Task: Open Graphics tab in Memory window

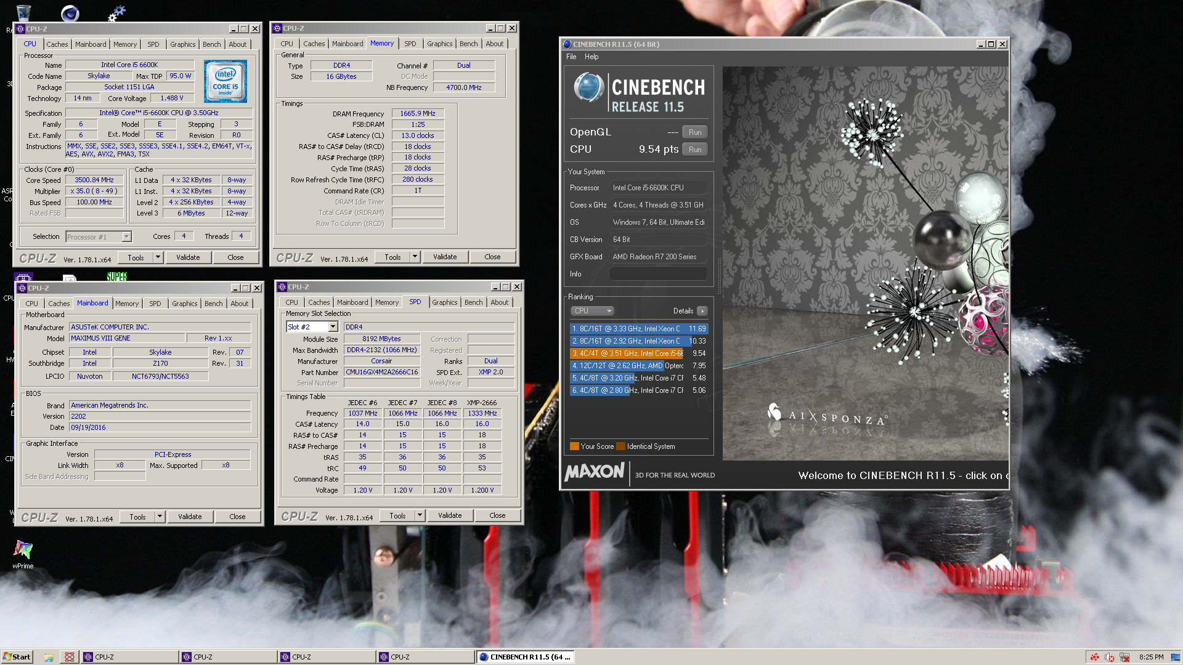Action: coord(439,44)
